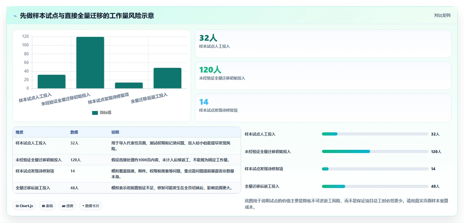Image resolution: width=464 pixels, height=223 pixels.
Task: Click the 样本试点发现待修复项 caption under 14
Action: pyautogui.click(x=218, y=110)
